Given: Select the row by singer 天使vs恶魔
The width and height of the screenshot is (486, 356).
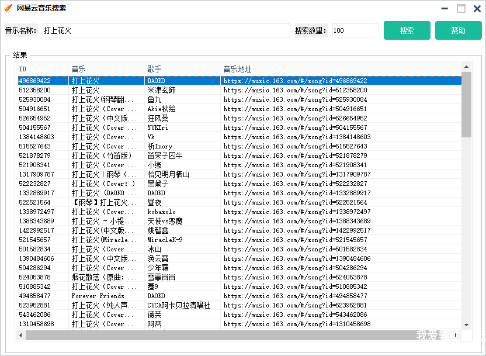Looking at the screenshot, I should pyautogui.click(x=239, y=221).
